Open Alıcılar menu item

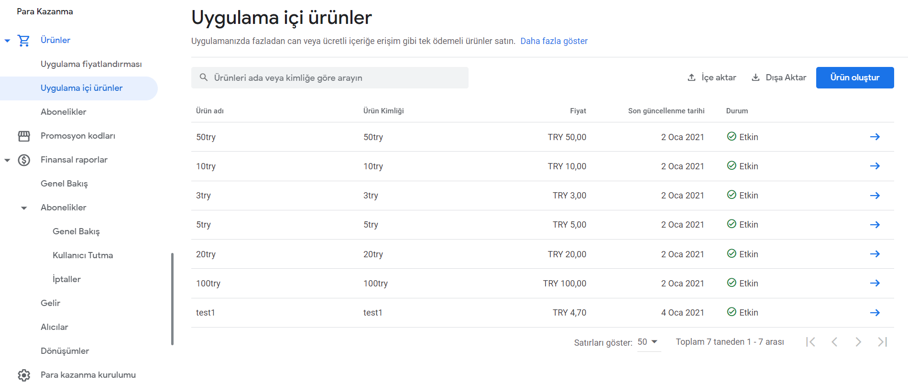click(54, 327)
